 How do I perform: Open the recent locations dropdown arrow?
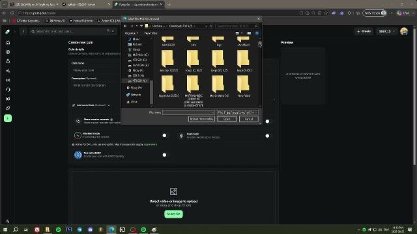(x=137, y=26)
